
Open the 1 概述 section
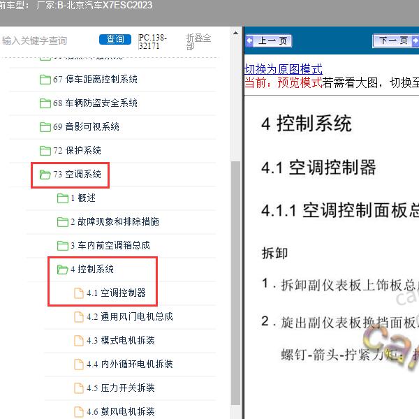click(x=83, y=198)
